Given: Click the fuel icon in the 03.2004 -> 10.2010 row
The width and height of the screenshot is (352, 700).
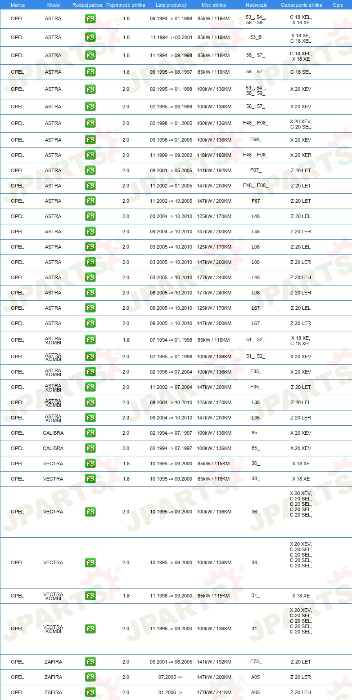Looking at the screenshot, I should 90,216.
